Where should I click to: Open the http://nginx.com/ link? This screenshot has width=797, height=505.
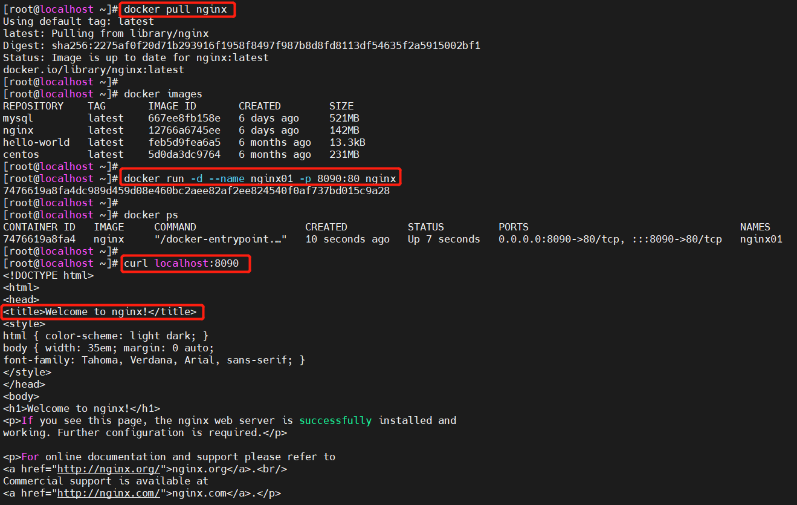coord(109,493)
